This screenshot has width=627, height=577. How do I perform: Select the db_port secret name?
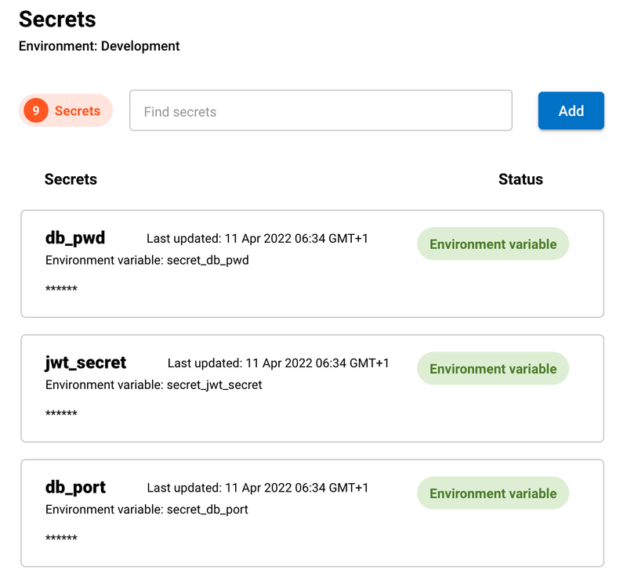(x=75, y=487)
